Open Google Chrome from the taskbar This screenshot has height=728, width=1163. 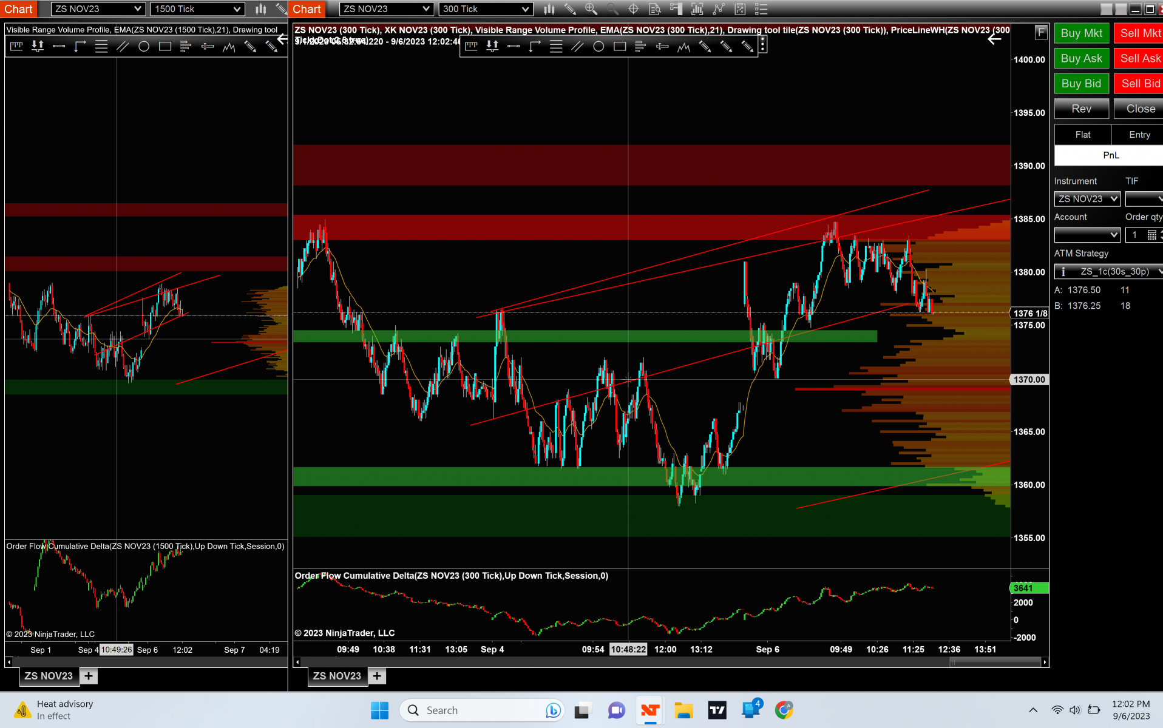[x=784, y=710]
